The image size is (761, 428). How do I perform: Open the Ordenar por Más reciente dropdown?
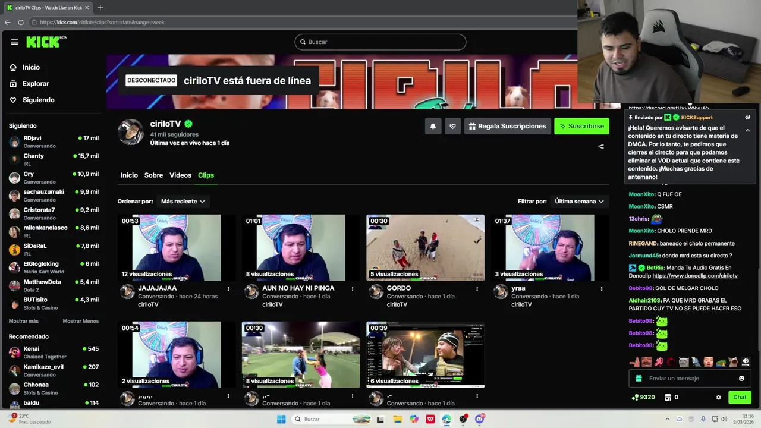(x=183, y=202)
